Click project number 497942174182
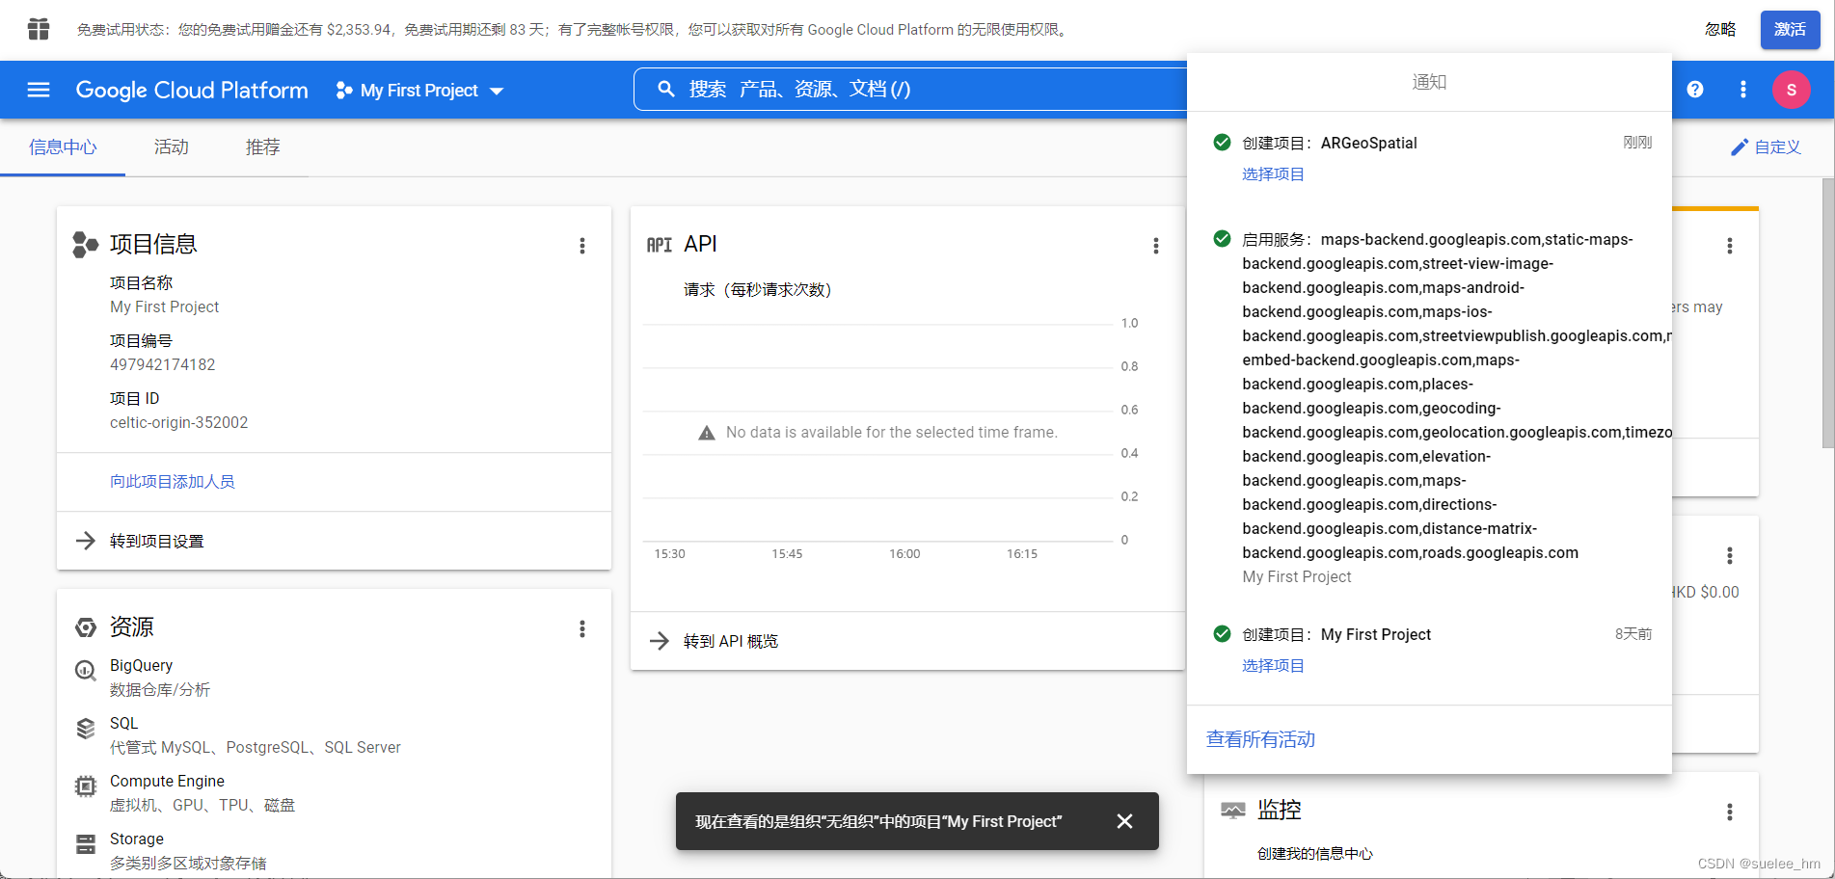The height and width of the screenshot is (879, 1835). [162, 364]
